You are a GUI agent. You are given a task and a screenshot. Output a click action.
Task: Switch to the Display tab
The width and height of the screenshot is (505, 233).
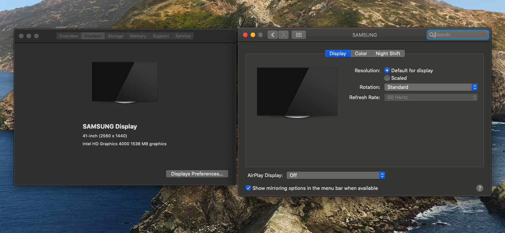(x=338, y=54)
